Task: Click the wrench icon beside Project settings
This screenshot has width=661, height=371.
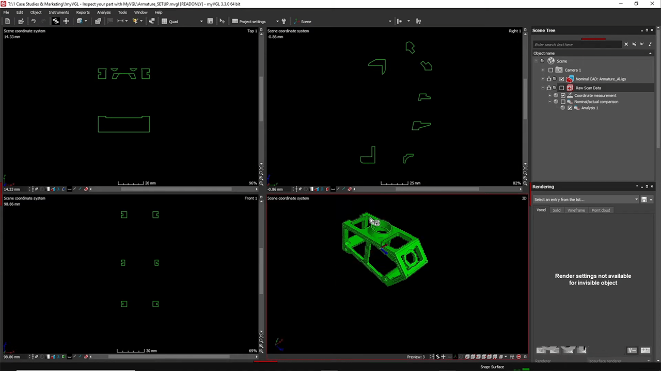Action: pos(284,21)
